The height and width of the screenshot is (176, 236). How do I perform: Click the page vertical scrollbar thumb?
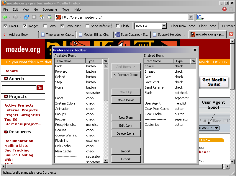tap(232, 66)
